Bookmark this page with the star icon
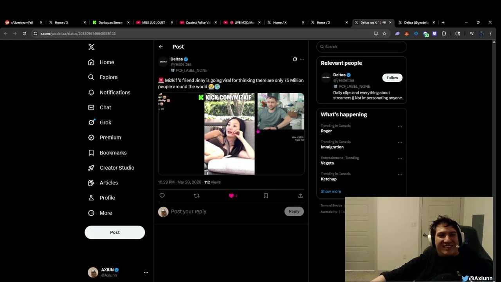The image size is (501, 282). pyautogui.click(x=384, y=34)
